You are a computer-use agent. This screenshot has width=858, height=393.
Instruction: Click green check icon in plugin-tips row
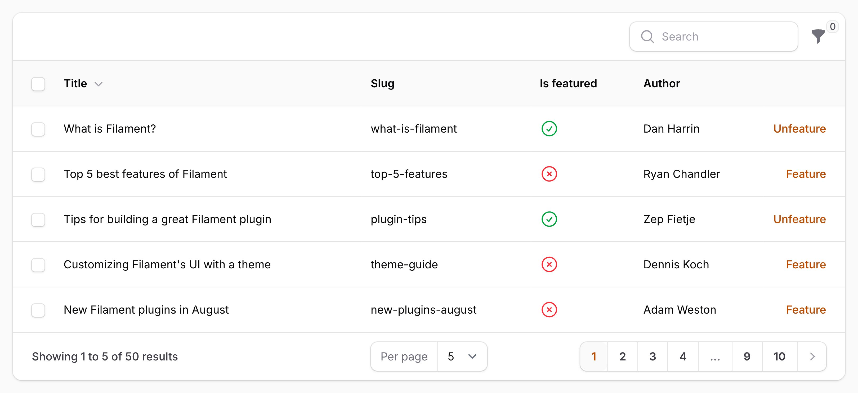[x=549, y=219]
